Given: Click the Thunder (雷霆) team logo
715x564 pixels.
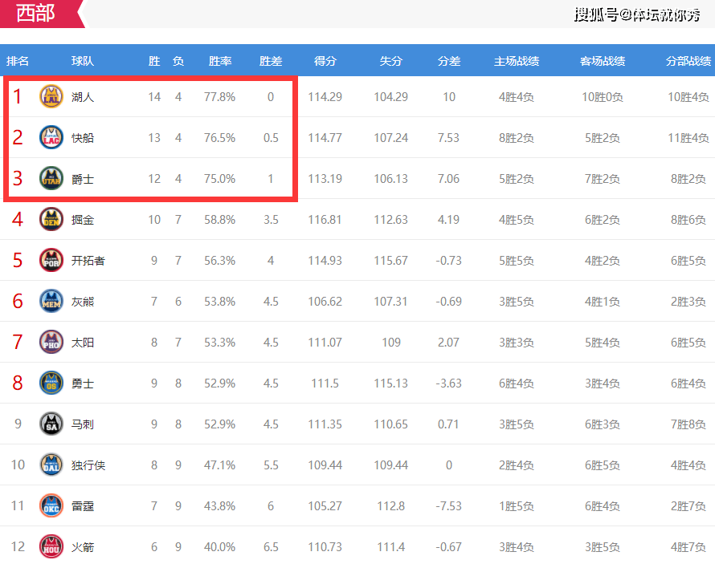Looking at the screenshot, I should [51, 505].
